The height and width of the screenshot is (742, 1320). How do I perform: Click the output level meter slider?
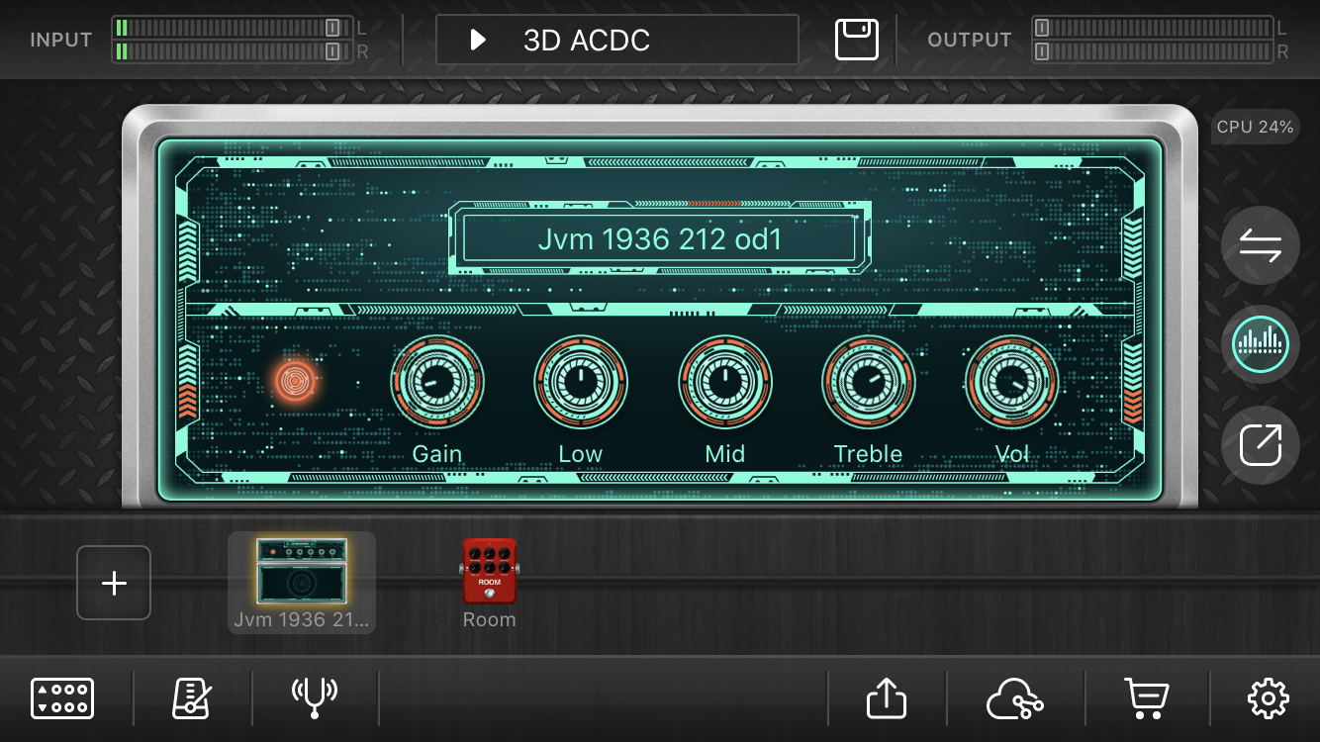point(1153,40)
